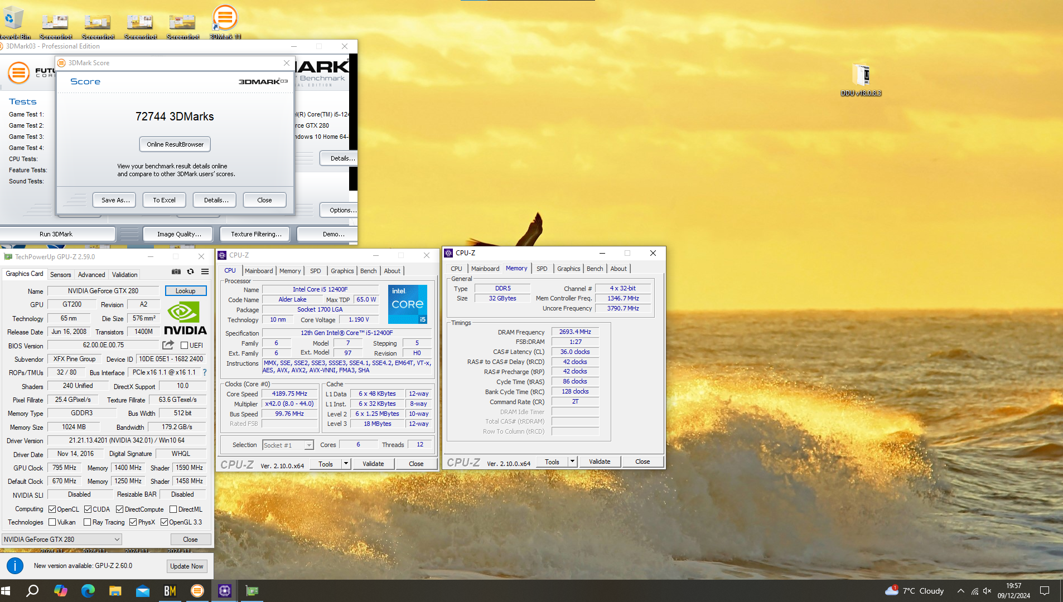The height and width of the screenshot is (602, 1063).
Task: Click the GPU-Z screenshot camera icon
Action: click(x=176, y=271)
